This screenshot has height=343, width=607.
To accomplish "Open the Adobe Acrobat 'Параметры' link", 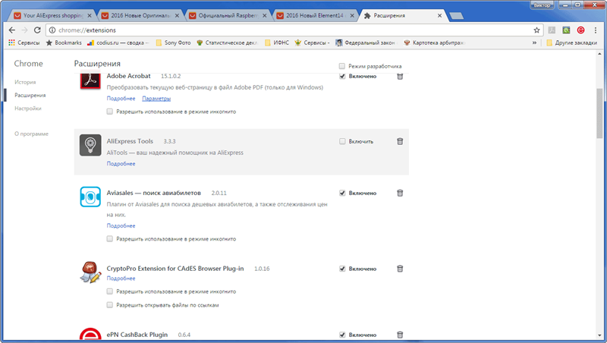I will coord(156,99).
